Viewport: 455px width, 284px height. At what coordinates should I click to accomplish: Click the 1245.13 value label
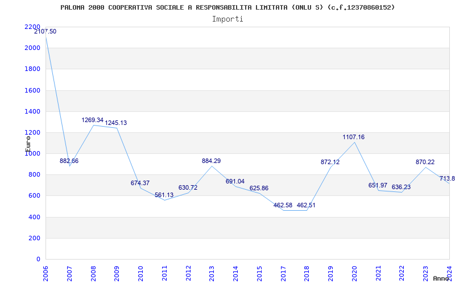[x=116, y=123]
